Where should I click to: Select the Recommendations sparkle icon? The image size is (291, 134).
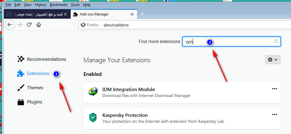coord(21,59)
